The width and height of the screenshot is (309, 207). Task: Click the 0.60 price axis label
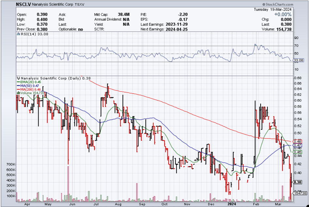[x=297, y=101]
